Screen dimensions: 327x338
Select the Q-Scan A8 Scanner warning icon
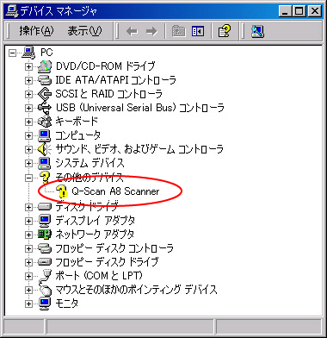coord(61,191)
